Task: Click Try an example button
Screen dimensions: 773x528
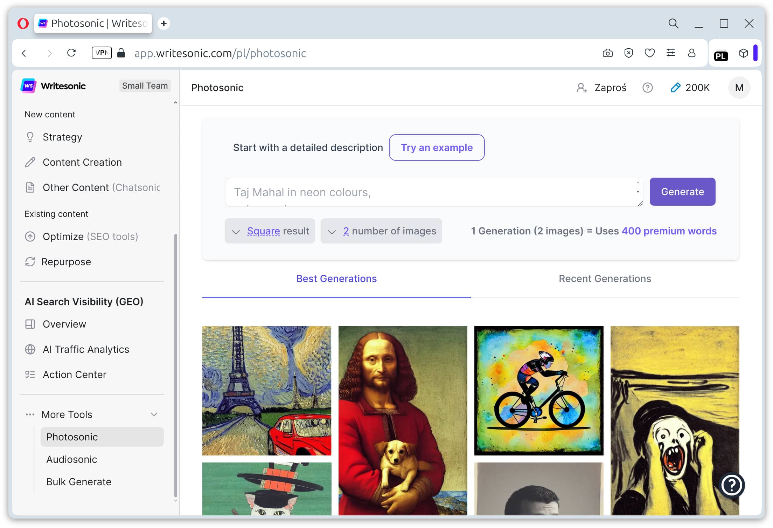Action: click(x=437, y=148)
